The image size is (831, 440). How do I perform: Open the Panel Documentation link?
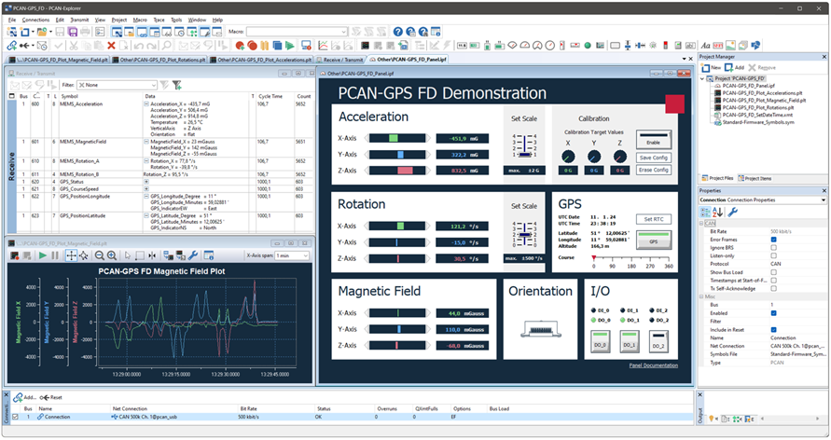(x=653, y=365)
